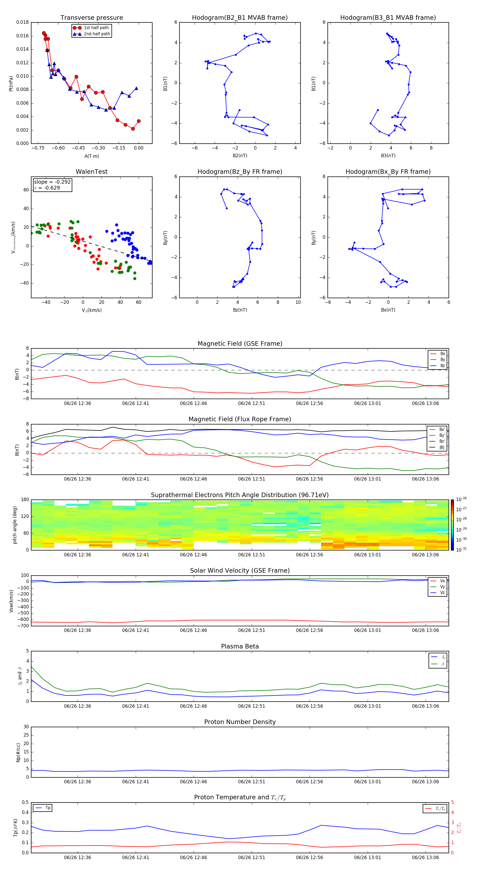Click the 'Transverse pressure' plot title
Image resolution: width=480 pixels, height=881 pixels.
coord(91,18)
